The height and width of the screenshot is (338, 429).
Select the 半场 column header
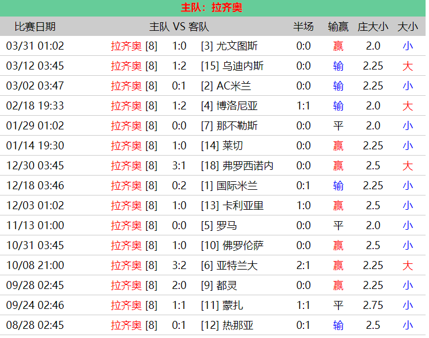[303, 27]
